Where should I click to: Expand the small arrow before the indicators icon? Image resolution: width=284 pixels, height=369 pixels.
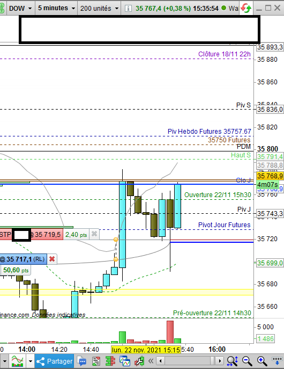pos(5,361)
